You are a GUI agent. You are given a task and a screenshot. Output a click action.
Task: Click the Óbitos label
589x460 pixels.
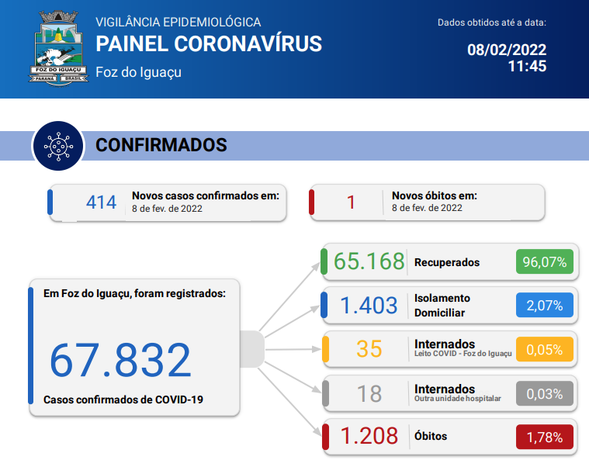click(x=431, y=436)
